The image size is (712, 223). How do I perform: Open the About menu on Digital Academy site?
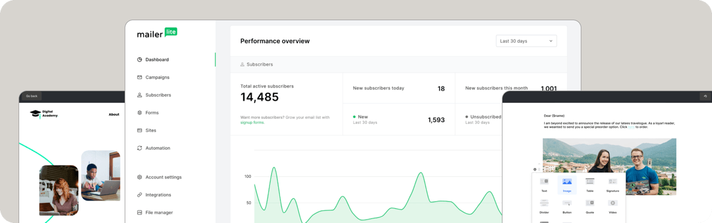pos(114,115)
